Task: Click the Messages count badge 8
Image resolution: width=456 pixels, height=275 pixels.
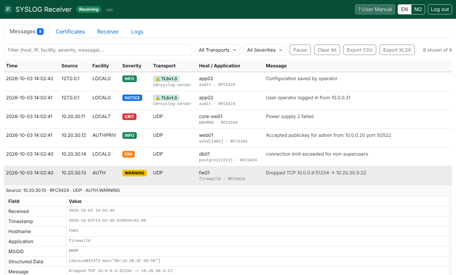Action: 40,32
